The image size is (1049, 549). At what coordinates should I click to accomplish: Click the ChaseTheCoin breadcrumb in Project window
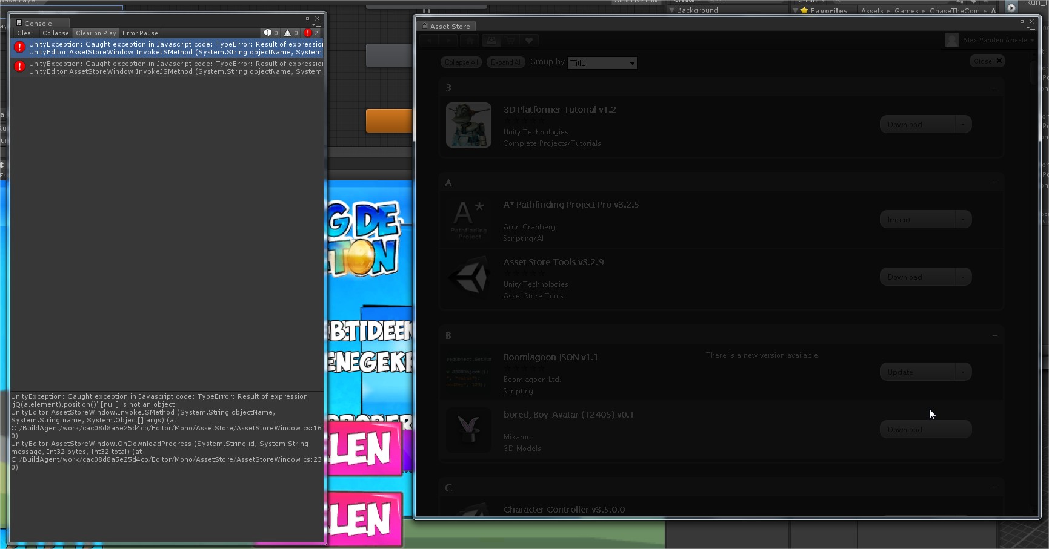954,11
